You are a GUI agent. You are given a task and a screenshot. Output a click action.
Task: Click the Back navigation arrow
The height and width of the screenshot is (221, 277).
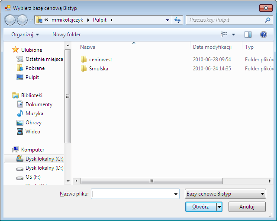coord(10,20)
